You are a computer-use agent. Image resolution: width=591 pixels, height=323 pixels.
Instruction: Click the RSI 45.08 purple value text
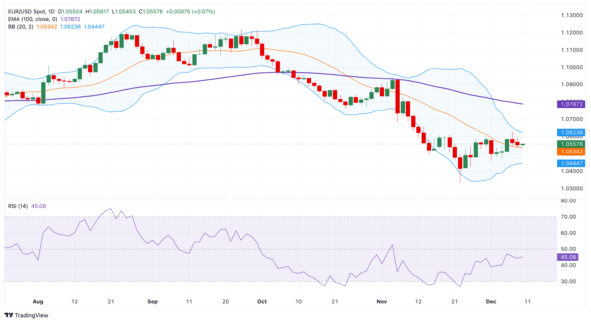coord(39,206)
